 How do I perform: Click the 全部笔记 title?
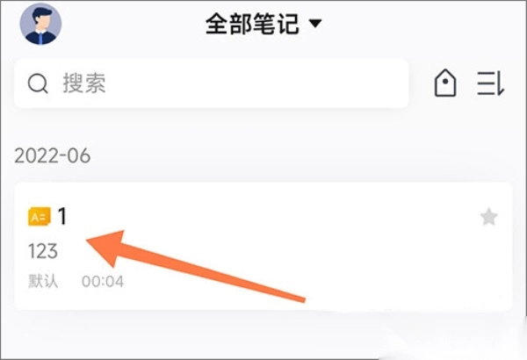252,24
